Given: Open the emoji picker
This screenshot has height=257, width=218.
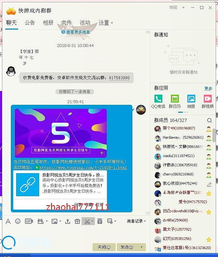Looking at the screenshot, I should tap(18, 221).
